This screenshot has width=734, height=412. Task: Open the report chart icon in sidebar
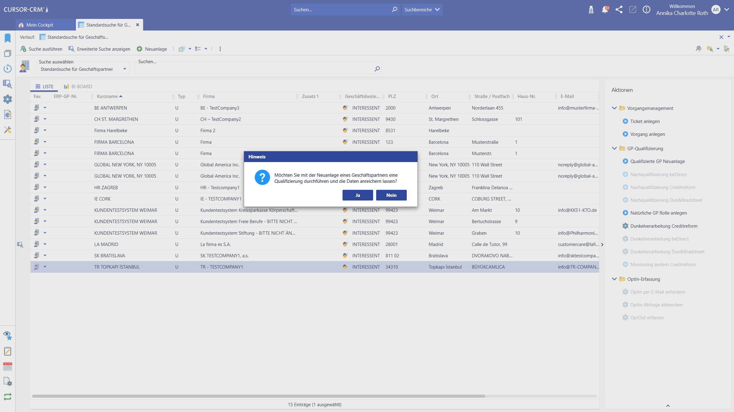8,114
